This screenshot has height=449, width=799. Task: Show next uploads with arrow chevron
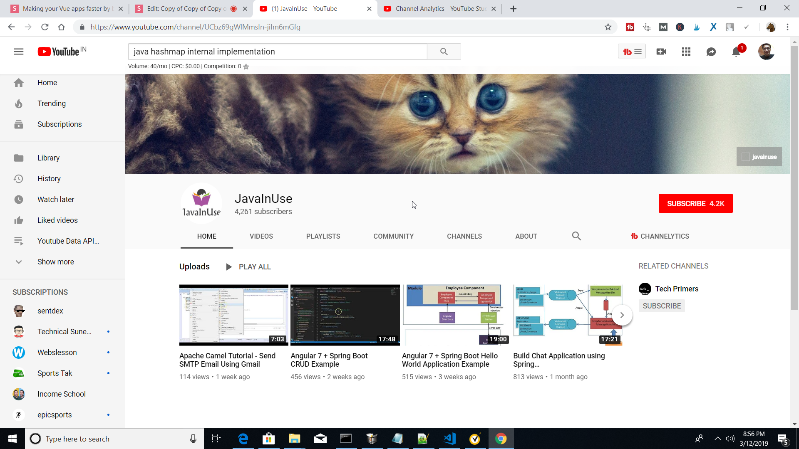622,315
